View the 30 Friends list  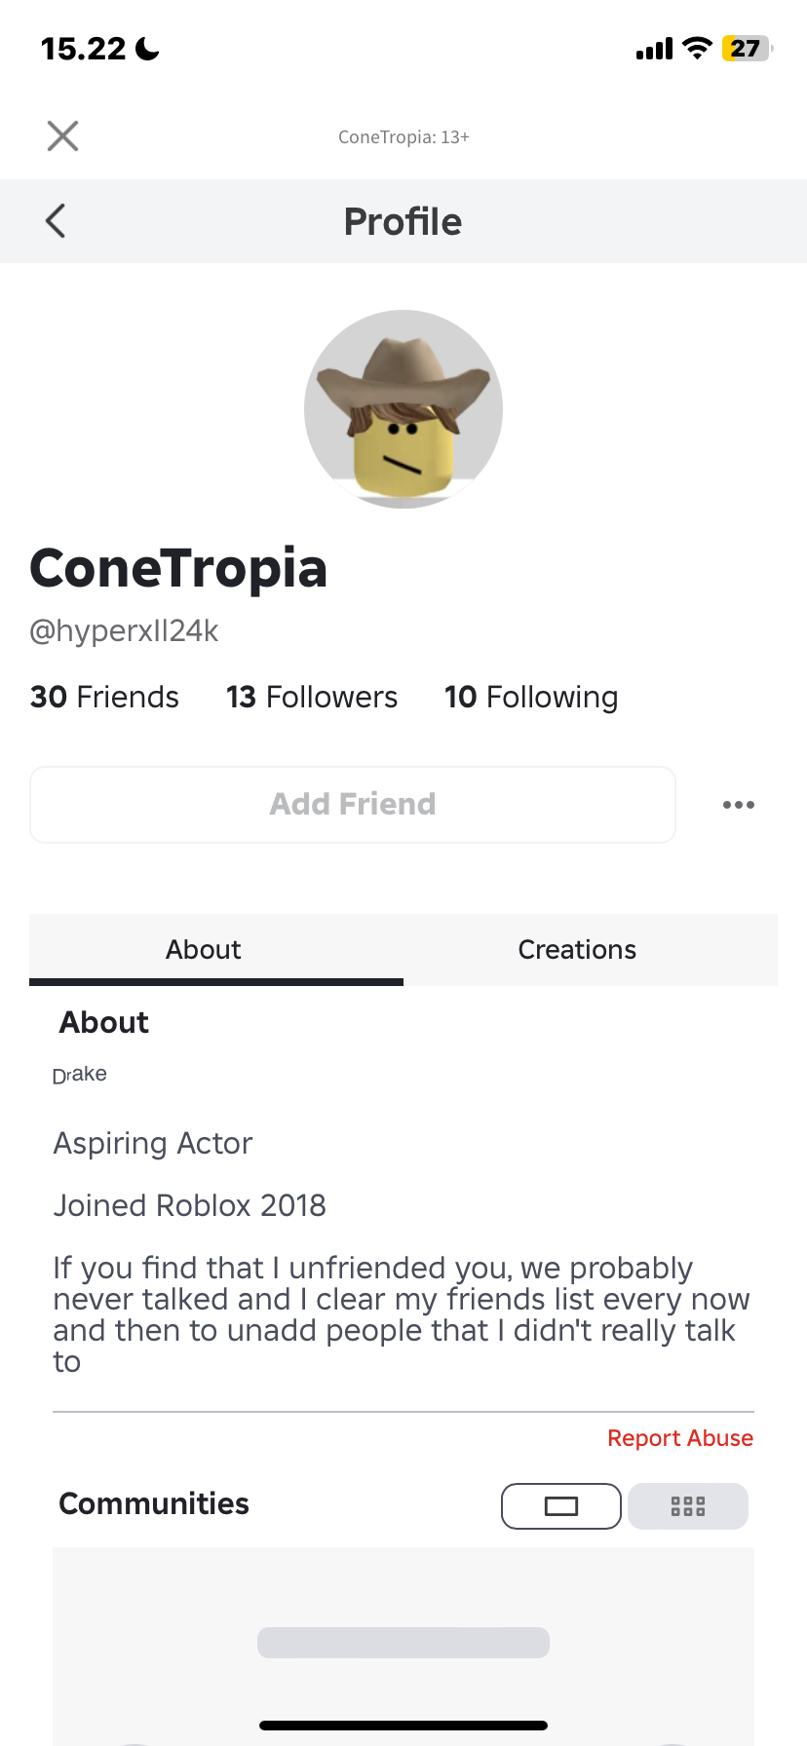coord(104,698)
